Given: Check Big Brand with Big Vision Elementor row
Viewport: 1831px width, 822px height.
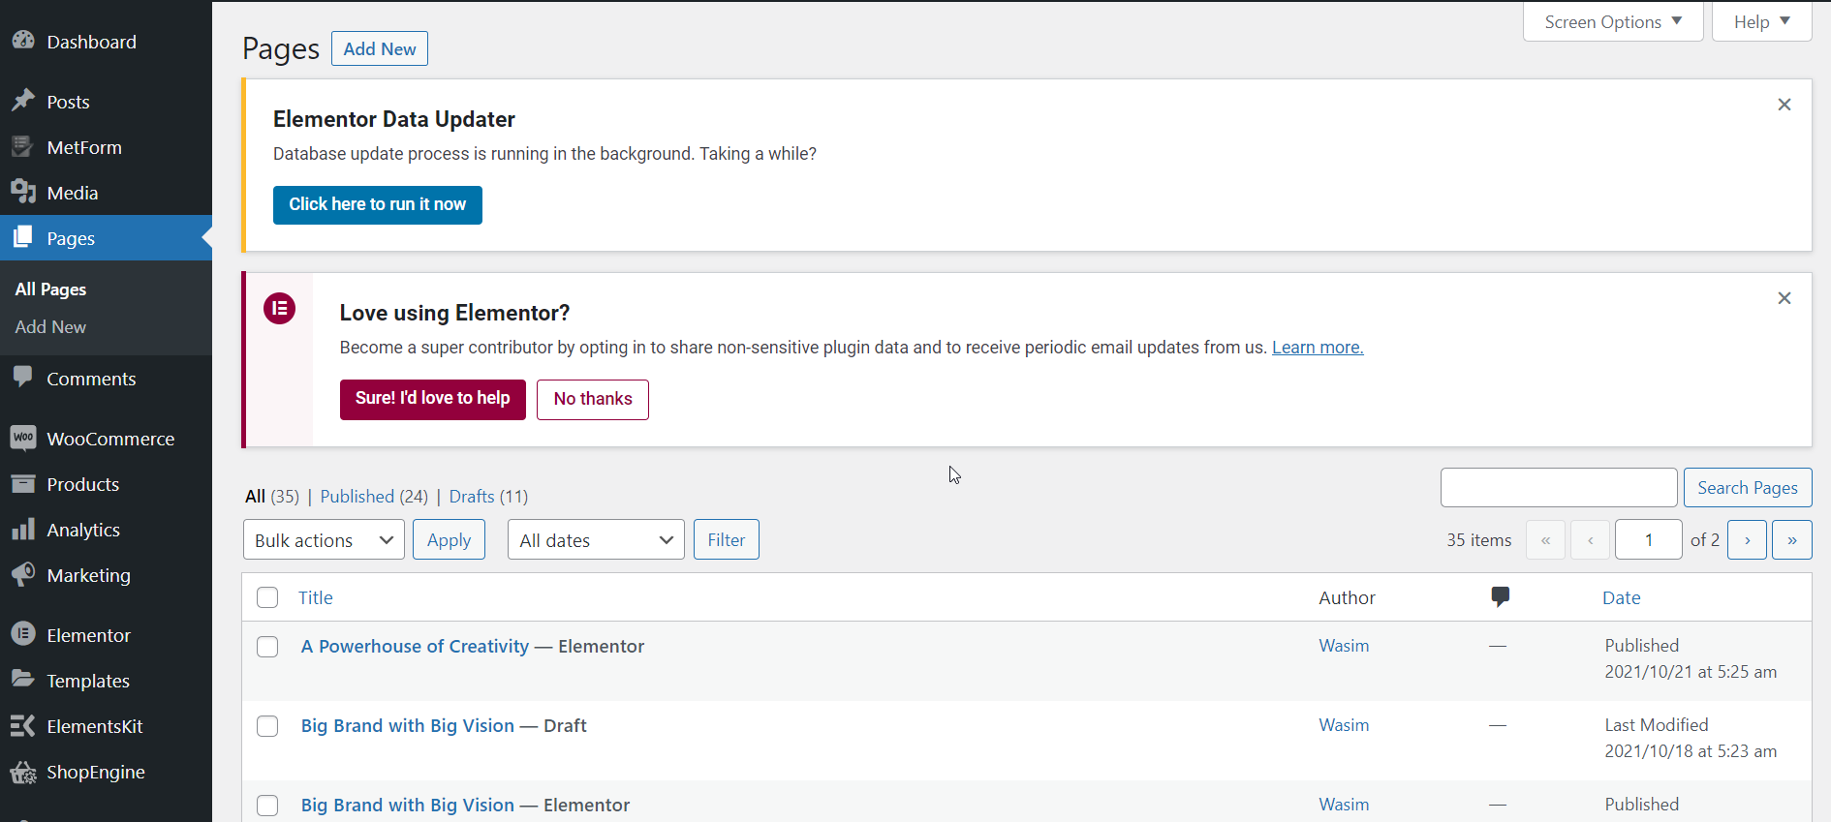Looking at the screenshot, I should [267, 806].
